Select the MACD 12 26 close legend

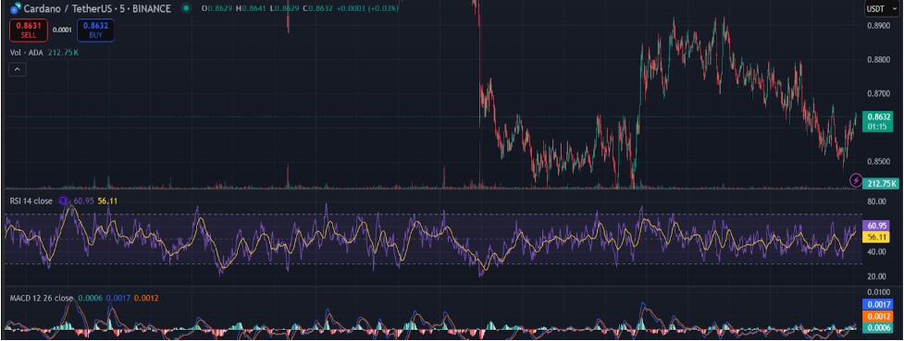42,298
